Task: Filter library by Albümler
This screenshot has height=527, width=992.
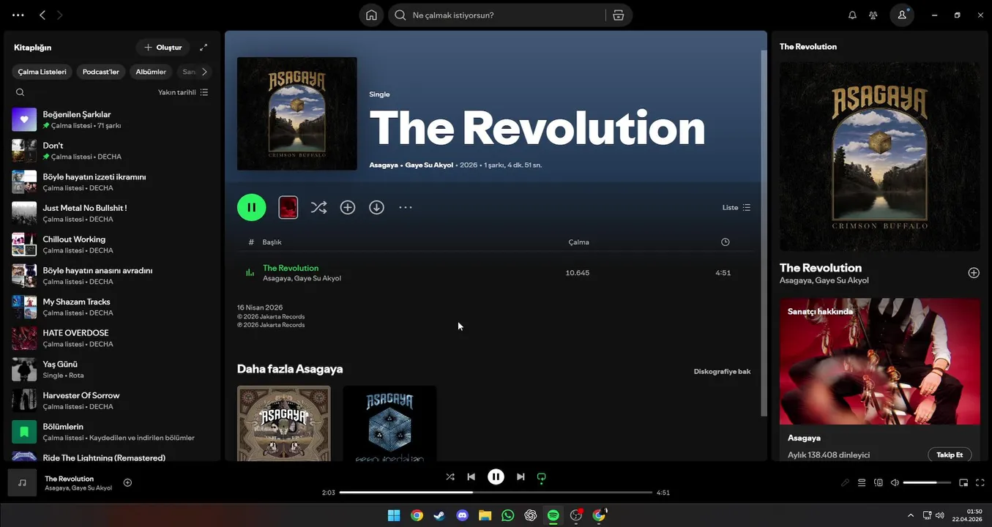Action: click(151, 72)
